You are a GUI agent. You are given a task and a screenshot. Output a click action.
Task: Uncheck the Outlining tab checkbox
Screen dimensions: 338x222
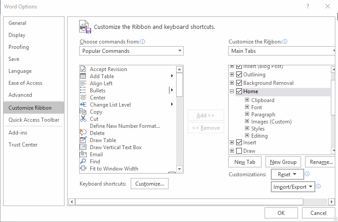tap(239, 75)
